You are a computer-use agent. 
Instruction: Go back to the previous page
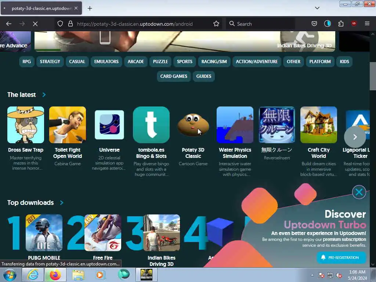point(9,24)
